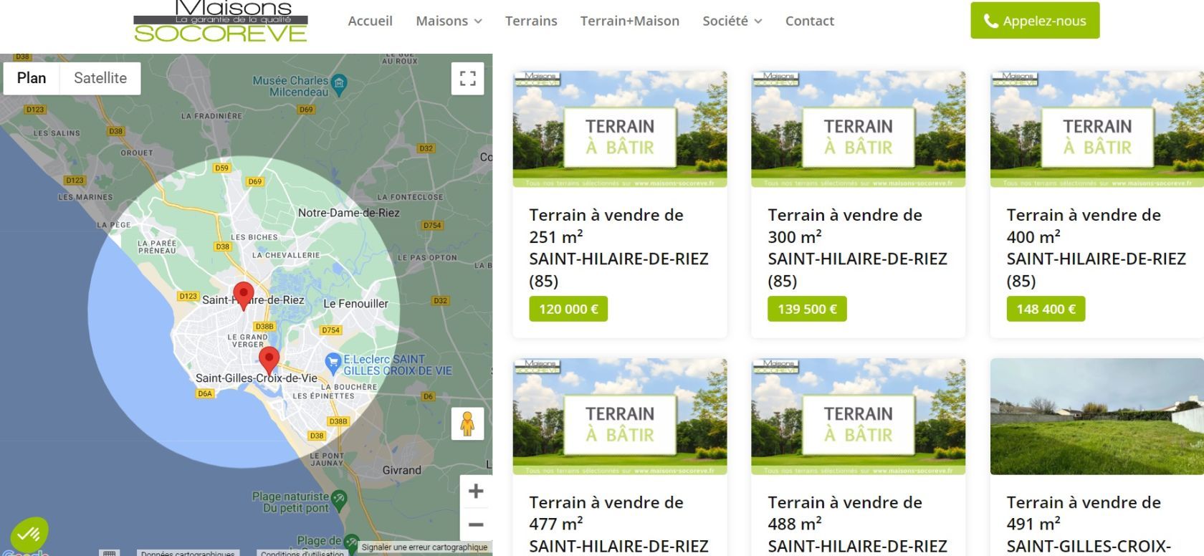1204x556 pixels.
Task: Zoom in on the map with plus
Action: tap(475, 492)
